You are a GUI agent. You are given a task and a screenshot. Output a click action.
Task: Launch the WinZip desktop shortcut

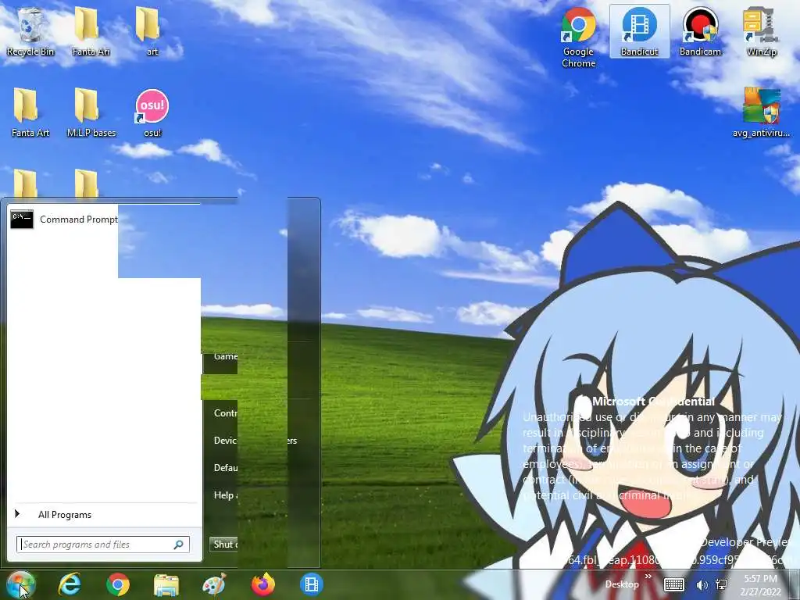[x=761, y=31]
